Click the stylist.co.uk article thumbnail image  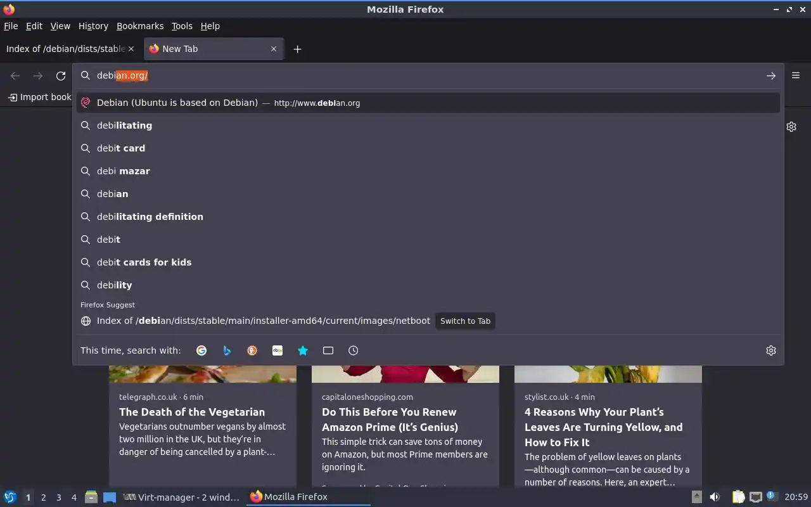pyautogui.click(x=608, y=374)
